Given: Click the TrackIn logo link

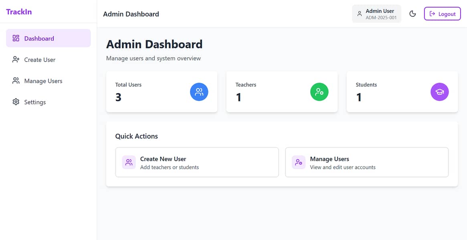Looking at the screenshot, I should click(x=19, y=12).
